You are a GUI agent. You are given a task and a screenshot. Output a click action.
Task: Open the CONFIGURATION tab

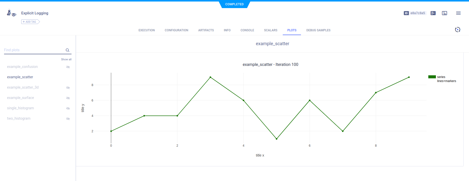click(x=176, y=30)
